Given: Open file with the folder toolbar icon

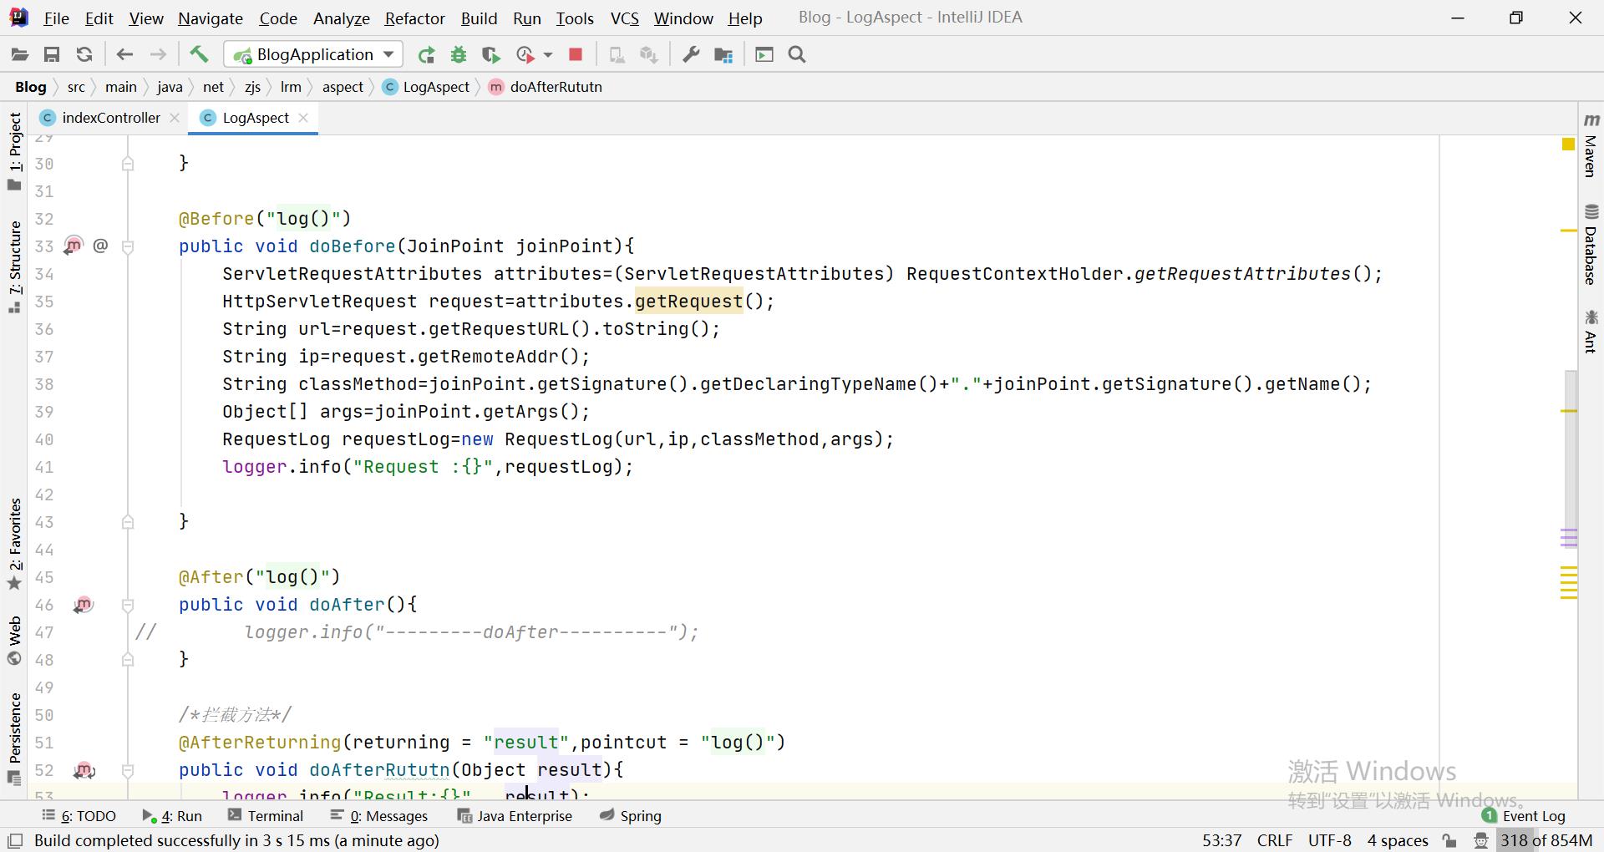Looking at the screenshot, I should [20, 55].
